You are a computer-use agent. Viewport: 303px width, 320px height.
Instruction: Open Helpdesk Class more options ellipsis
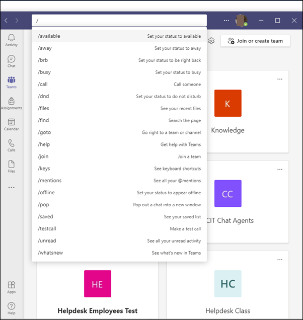(x=280, y=260)
